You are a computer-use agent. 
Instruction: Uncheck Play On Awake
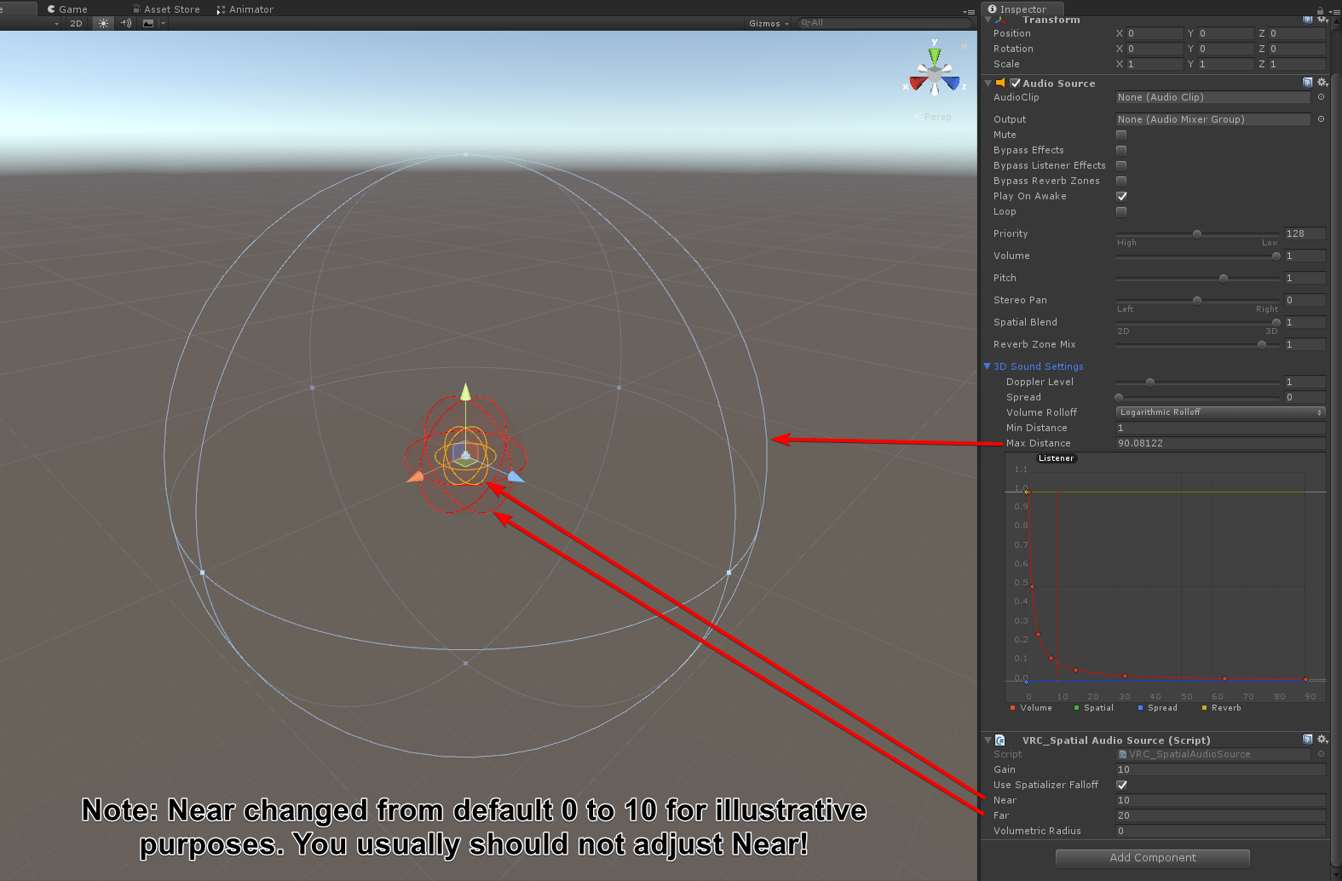point(1121,196)
